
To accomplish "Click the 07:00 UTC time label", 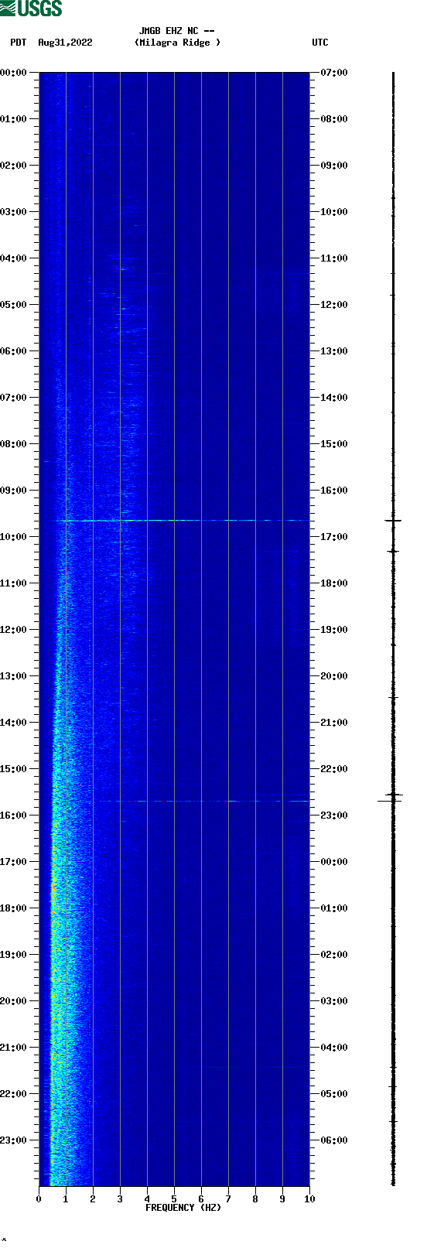I will point(334,73).
